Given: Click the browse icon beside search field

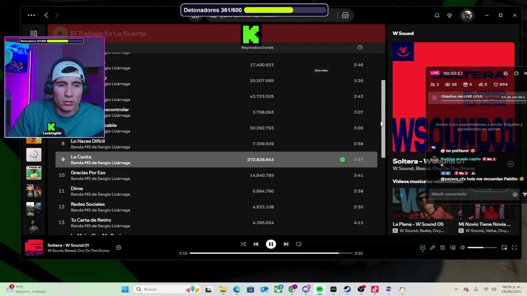Looking at the screenshot, I should [x=345, y=15].
